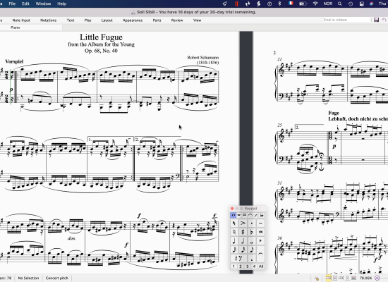The height and width of the screenshot is (282, 388).
Task: Click Concert pitch in status bar
Action: tap(57, 278)
